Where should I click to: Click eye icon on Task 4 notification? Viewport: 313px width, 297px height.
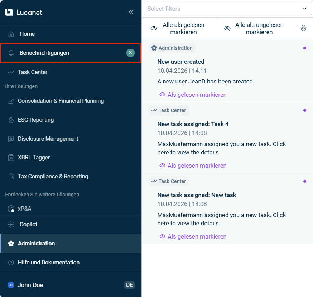[x=162, y=166]
